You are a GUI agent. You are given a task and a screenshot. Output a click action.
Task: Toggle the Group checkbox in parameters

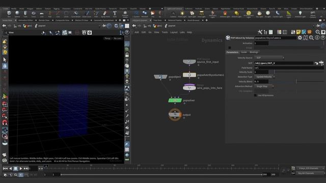(230, 48)
